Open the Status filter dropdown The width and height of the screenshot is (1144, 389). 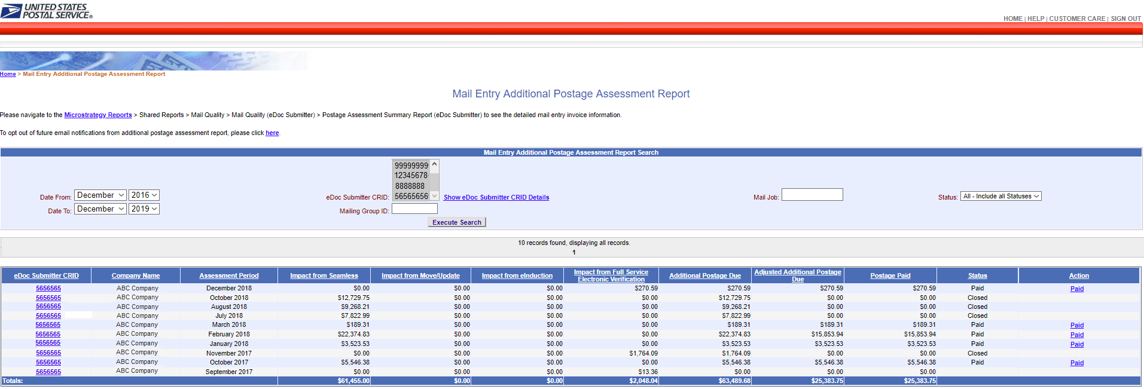[1000, 197]
